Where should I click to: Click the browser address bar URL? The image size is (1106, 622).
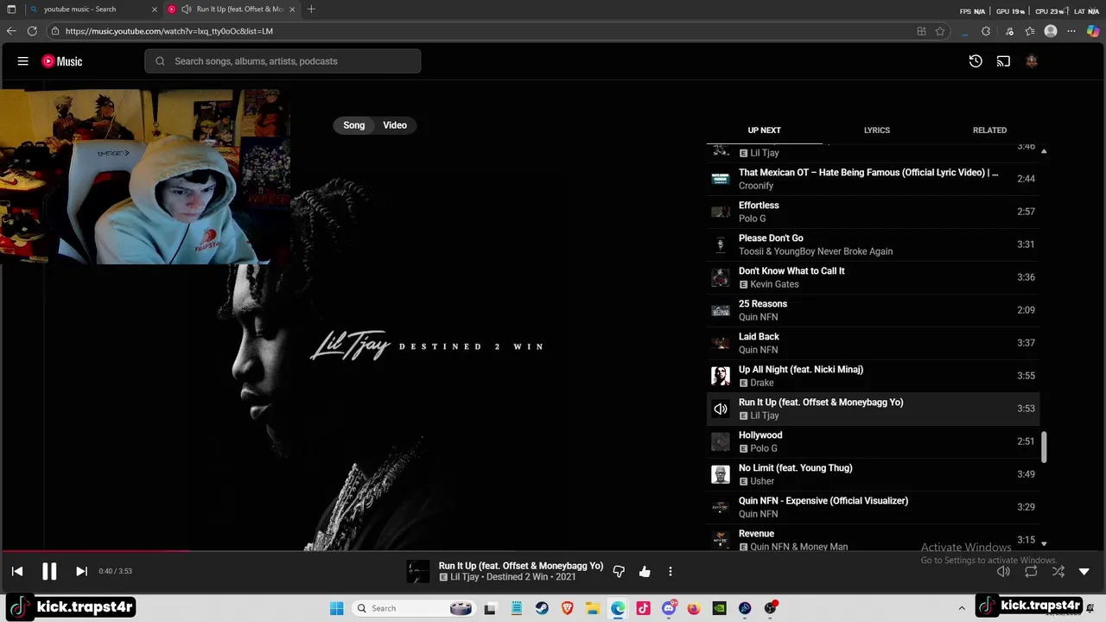[169, 31]
